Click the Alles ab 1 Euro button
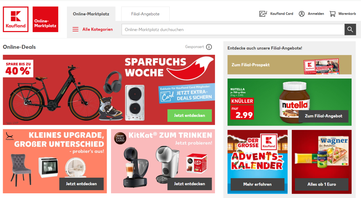 pyautogui.click(x=322, y=184)
